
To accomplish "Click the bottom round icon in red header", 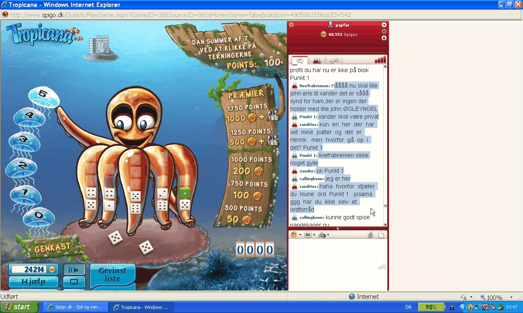I will point(384,38).
